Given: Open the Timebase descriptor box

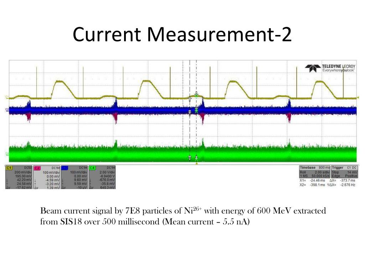Looking at the screenshot, I should 314,172.
